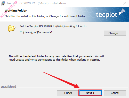Screen dimensions: 129x98
Task: Click the window title Tecplot RS 2020 R1 Installation
Action: pos(36,3)
